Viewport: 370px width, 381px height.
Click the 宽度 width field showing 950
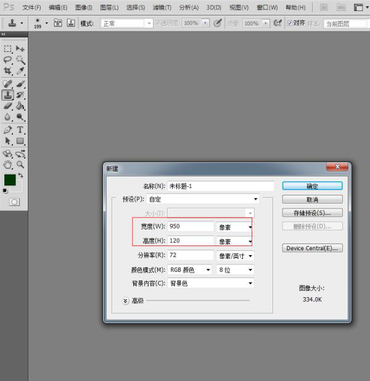[x=191, y=226]
